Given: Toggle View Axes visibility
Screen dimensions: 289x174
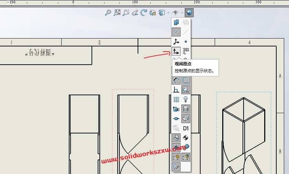Looking at the screenshot, I should coord(176,32).
